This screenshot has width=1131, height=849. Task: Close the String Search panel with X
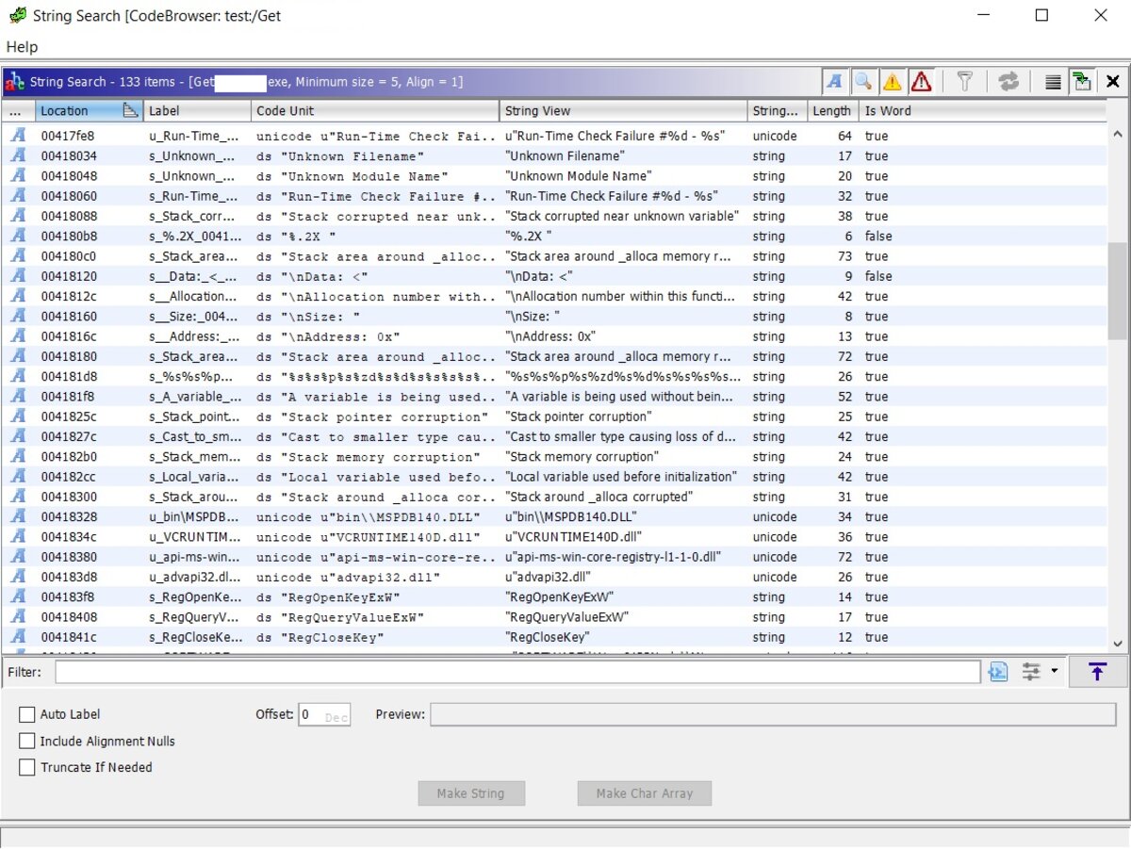coord(1113,82)
